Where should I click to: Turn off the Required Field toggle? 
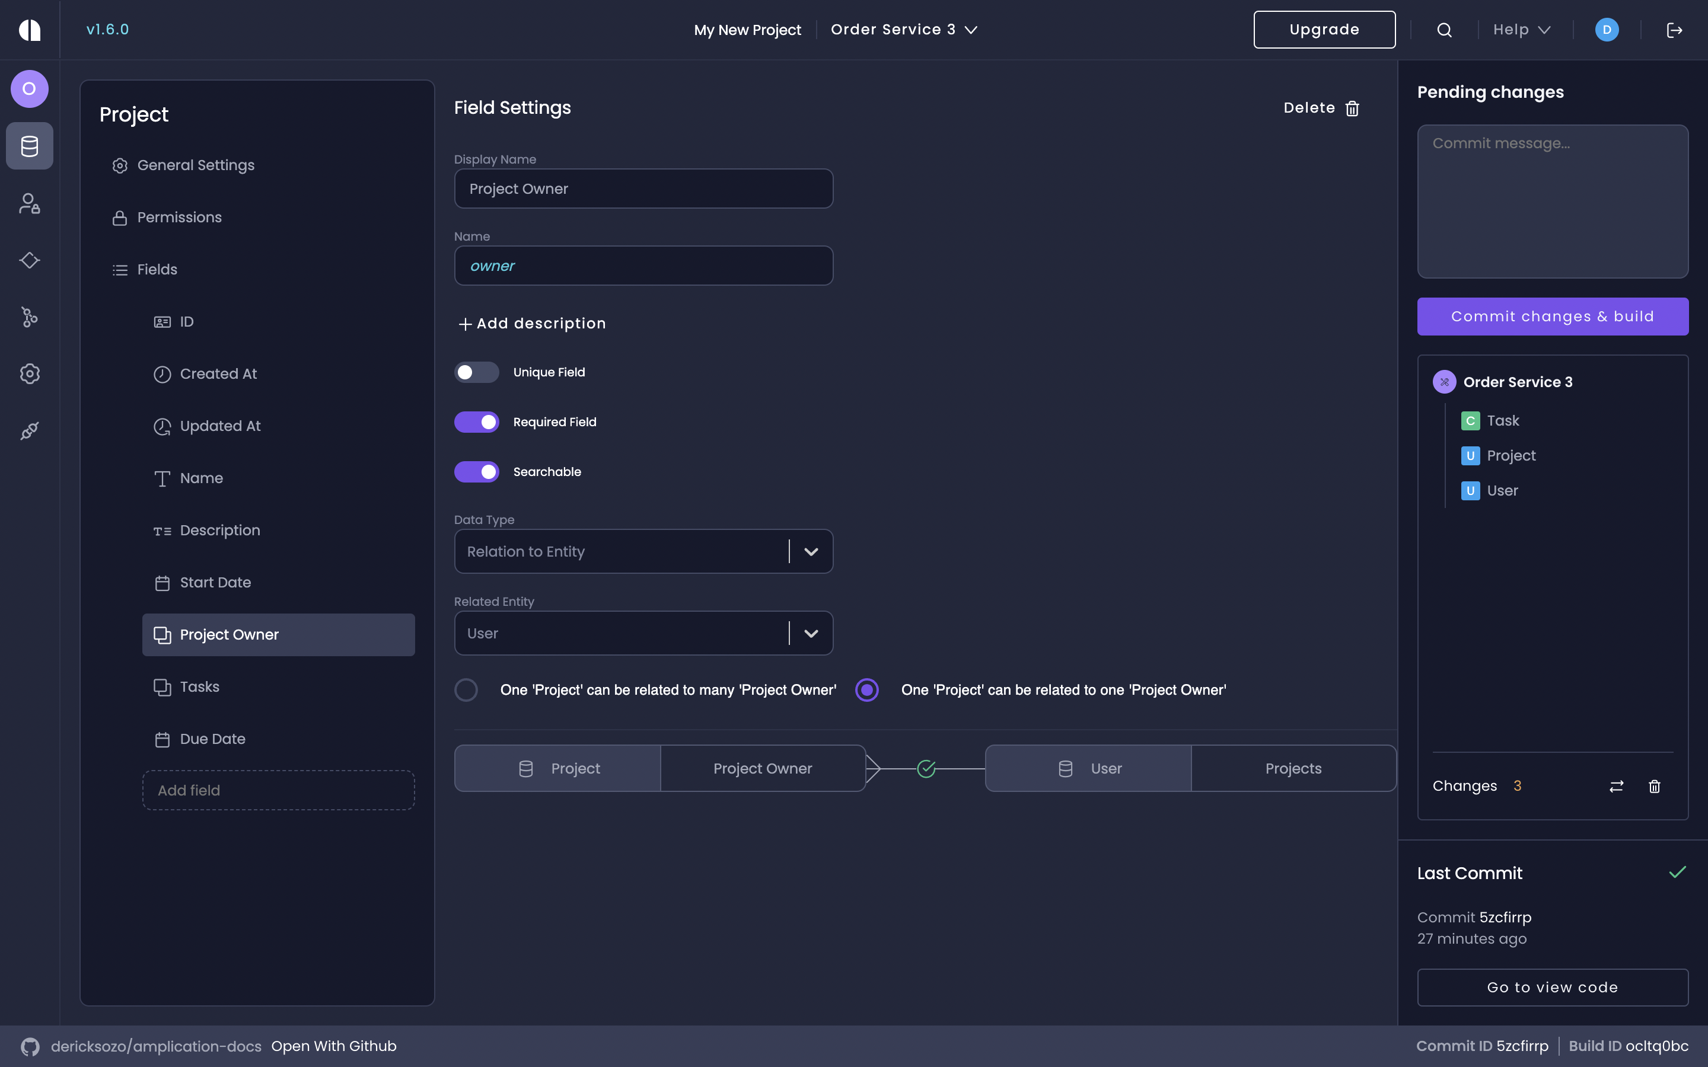click(476, 422)
